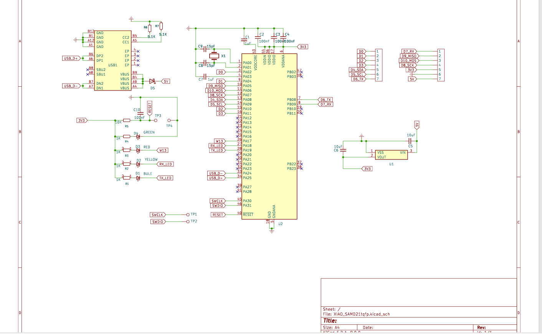Screen dimensions: 542x334
Task: Click the U1 reference label
Action: tap(392, 164)
